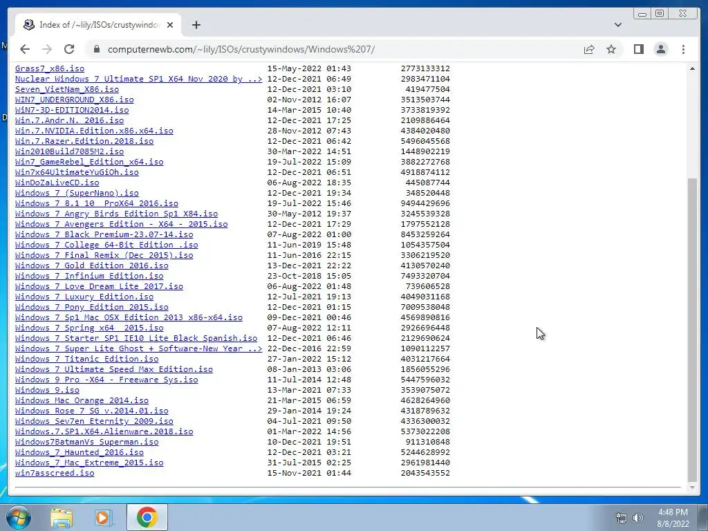Click the vertical scrollbar thumb

tap(692, 330)
